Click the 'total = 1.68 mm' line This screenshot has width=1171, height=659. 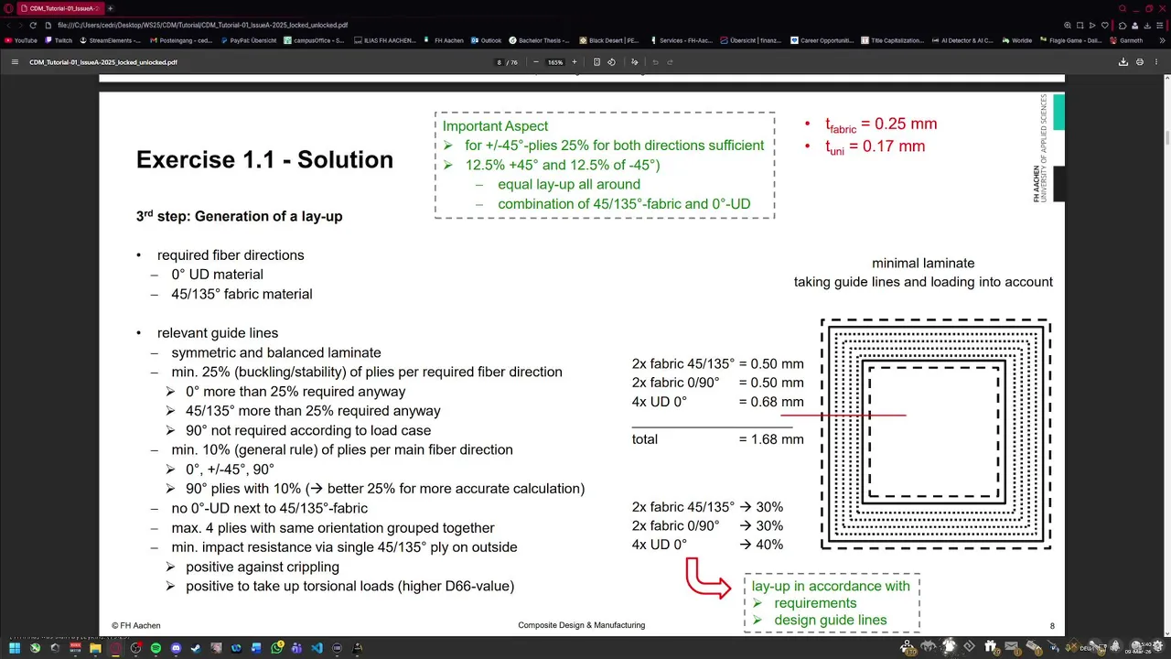click(718, 439)
